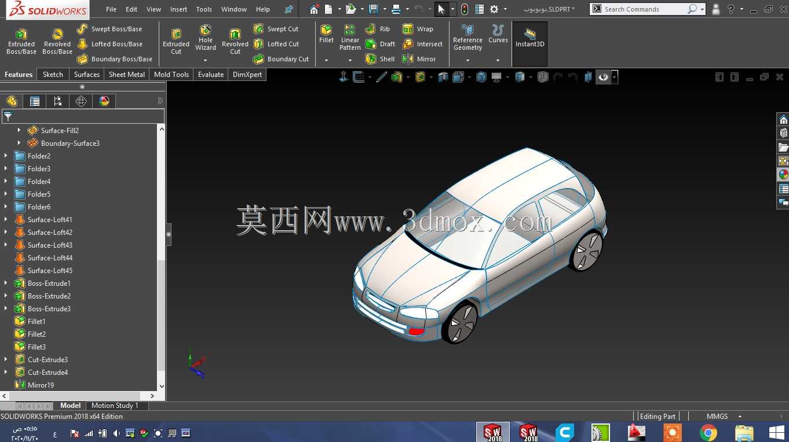This screenshot has width=789, height=442.
Task: Open the Tools menu
Action: point(204,9)
